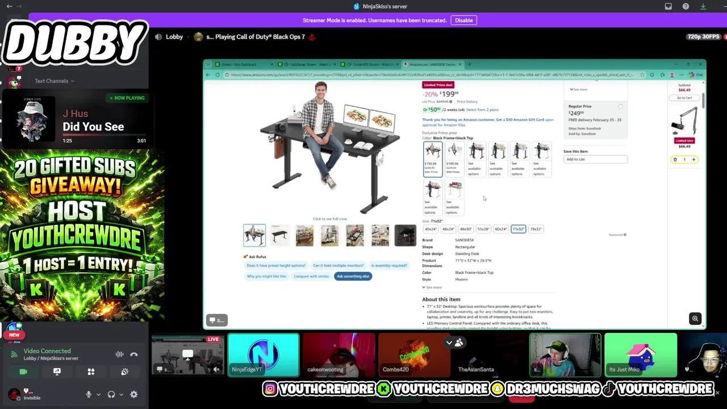Click the zoom magnifier on stream
This screenshot has width=727, height=409.
point(695,319)
